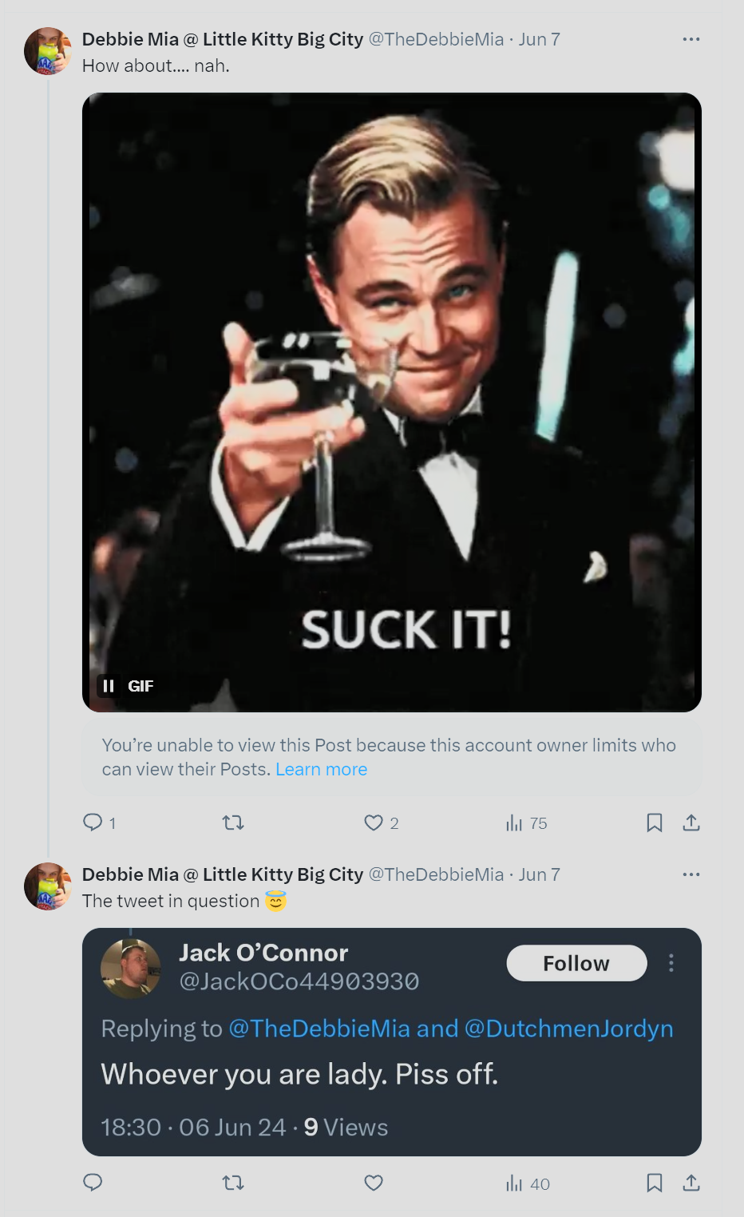Open more options on the second Debbie Mia tweet
The image size is (744, 1217).
click(691, 874)
